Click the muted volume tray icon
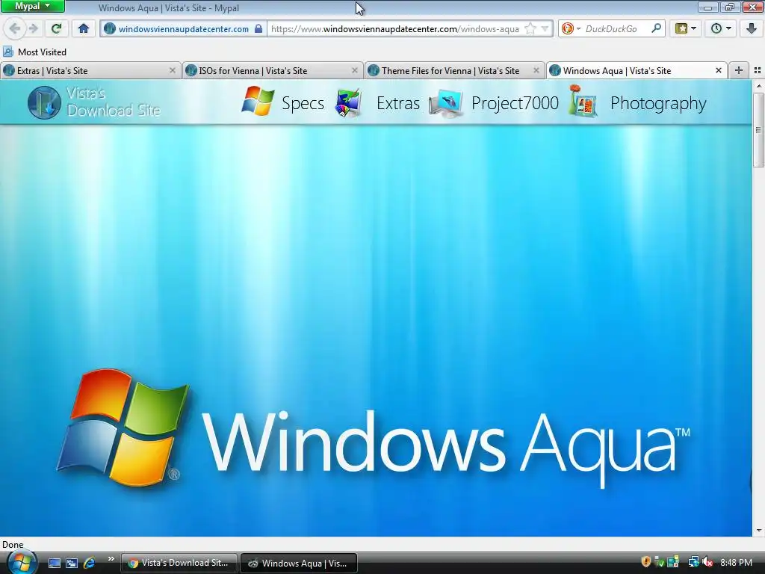 707,563
